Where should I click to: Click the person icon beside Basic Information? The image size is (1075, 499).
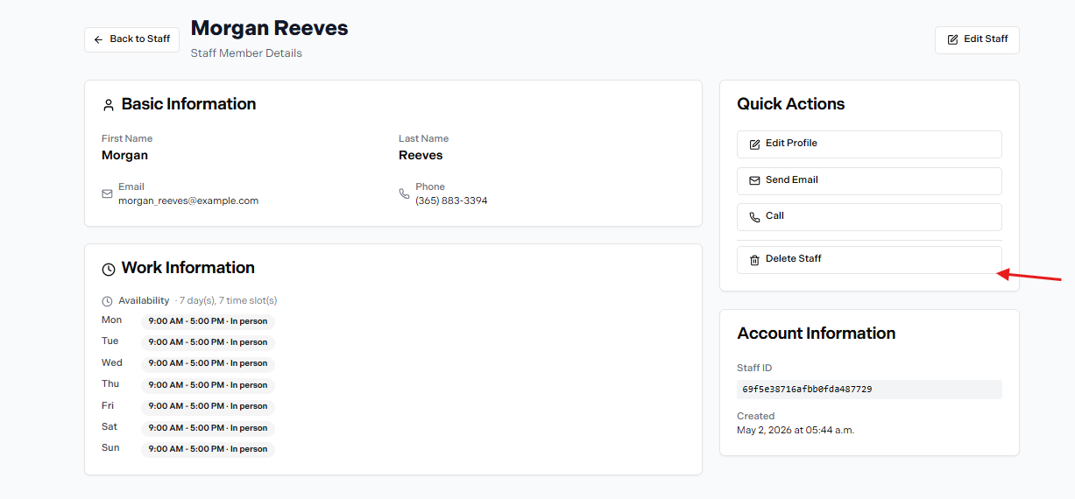[109, 105]
